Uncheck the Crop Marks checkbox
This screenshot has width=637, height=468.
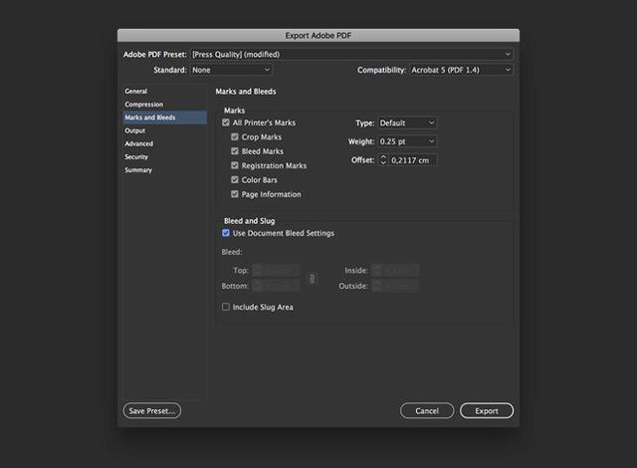pos(235,136)
